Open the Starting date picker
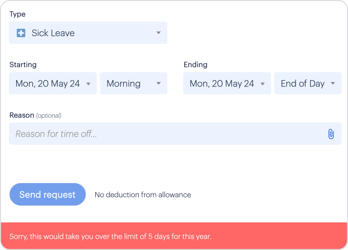Image resolution: width=348 pixels, height=250 pixels. coord(53,83)
